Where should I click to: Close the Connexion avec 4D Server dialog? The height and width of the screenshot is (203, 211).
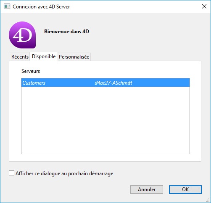204,6
